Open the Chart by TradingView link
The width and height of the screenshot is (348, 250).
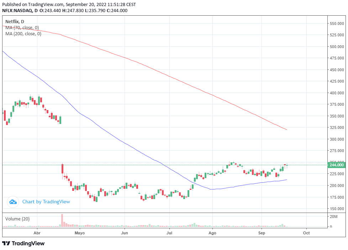46,202
